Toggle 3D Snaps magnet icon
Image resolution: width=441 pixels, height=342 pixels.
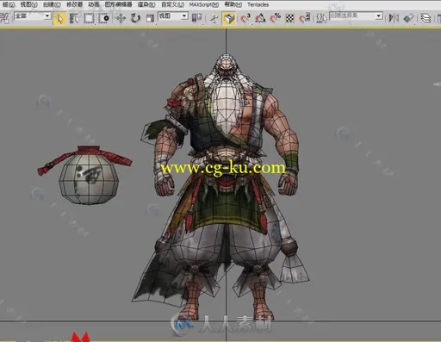[245, 18]
